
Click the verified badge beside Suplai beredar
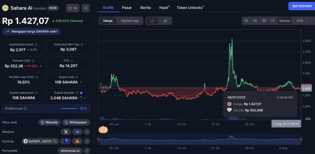pyautogui.click(x=81, y=93)
